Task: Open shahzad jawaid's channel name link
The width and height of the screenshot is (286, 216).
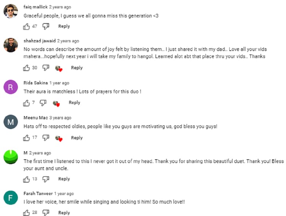Action: (x=40, y=41)
